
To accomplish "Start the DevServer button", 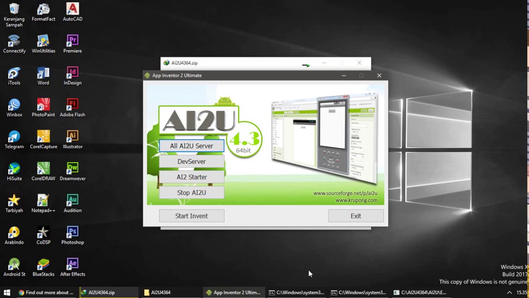I will (x=191, y=161).
